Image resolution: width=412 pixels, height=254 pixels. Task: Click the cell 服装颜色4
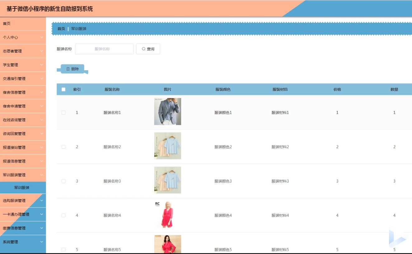[223, 216]
